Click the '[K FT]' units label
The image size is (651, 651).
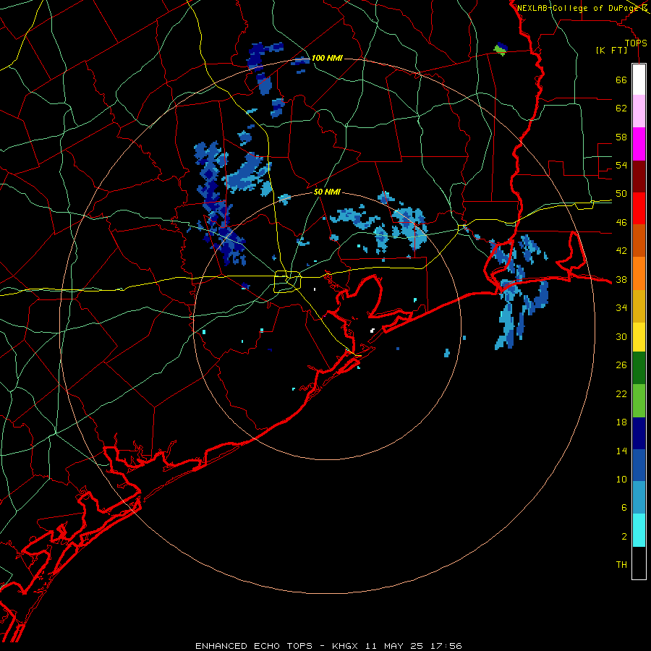(612, 51)
